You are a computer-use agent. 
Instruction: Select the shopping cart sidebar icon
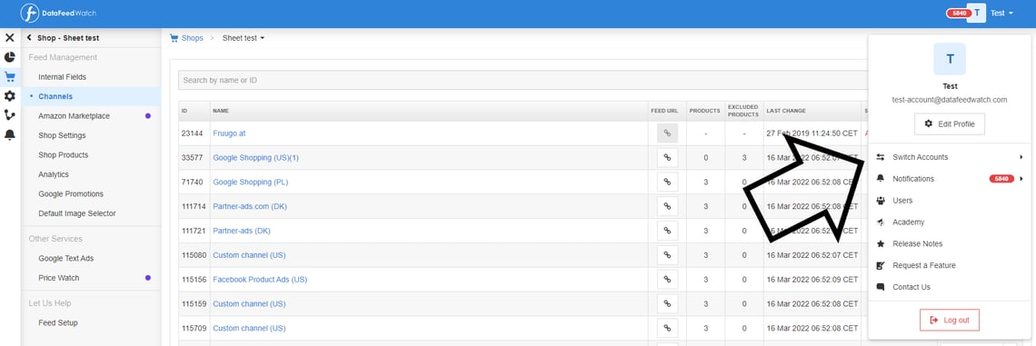[9, 76]
